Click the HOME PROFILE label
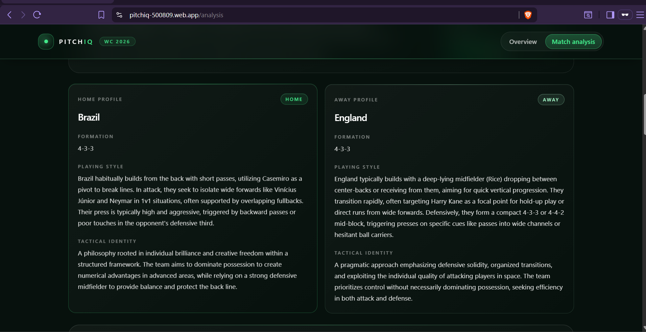 point(100,99)
